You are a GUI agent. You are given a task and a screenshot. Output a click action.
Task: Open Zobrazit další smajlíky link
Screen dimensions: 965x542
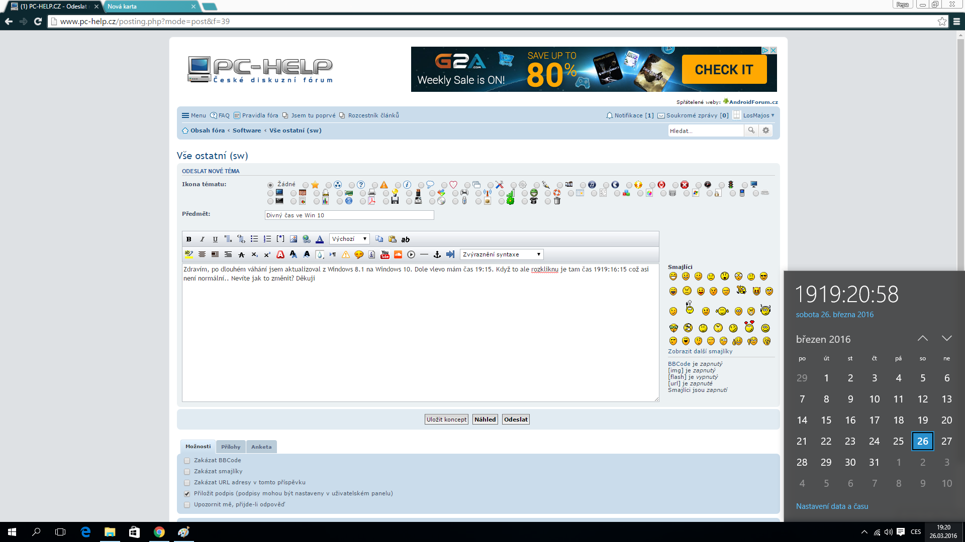[700, 351]
